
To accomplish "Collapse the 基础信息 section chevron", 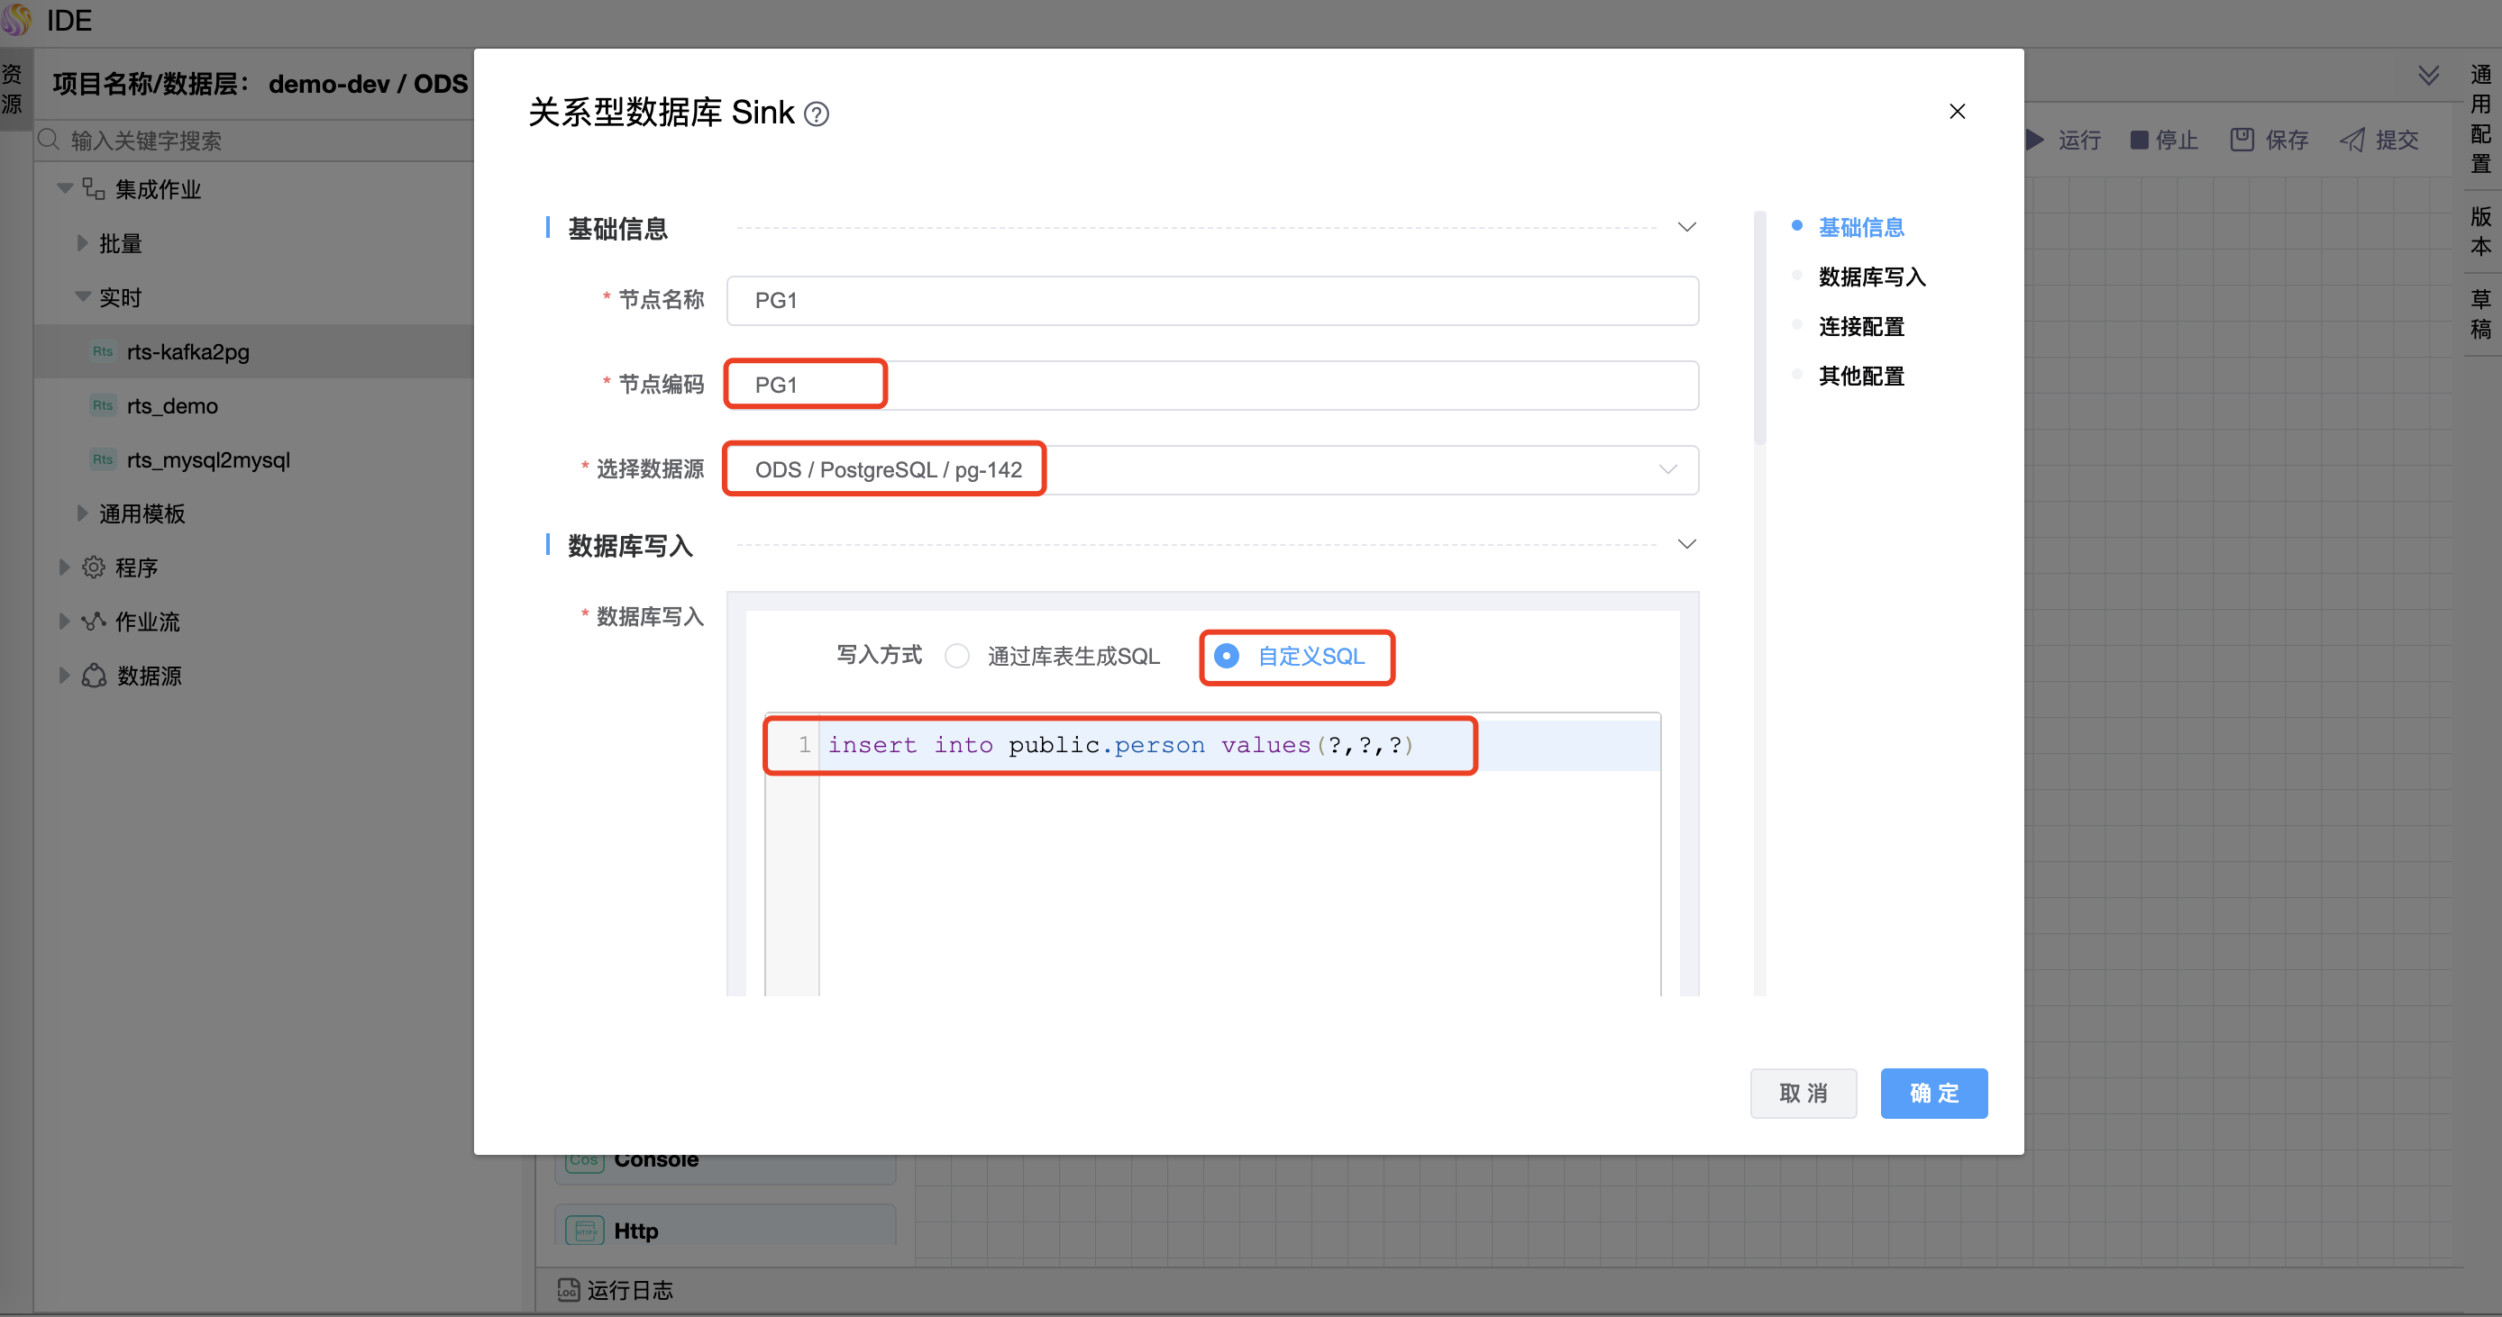I will coord(1686,227).
